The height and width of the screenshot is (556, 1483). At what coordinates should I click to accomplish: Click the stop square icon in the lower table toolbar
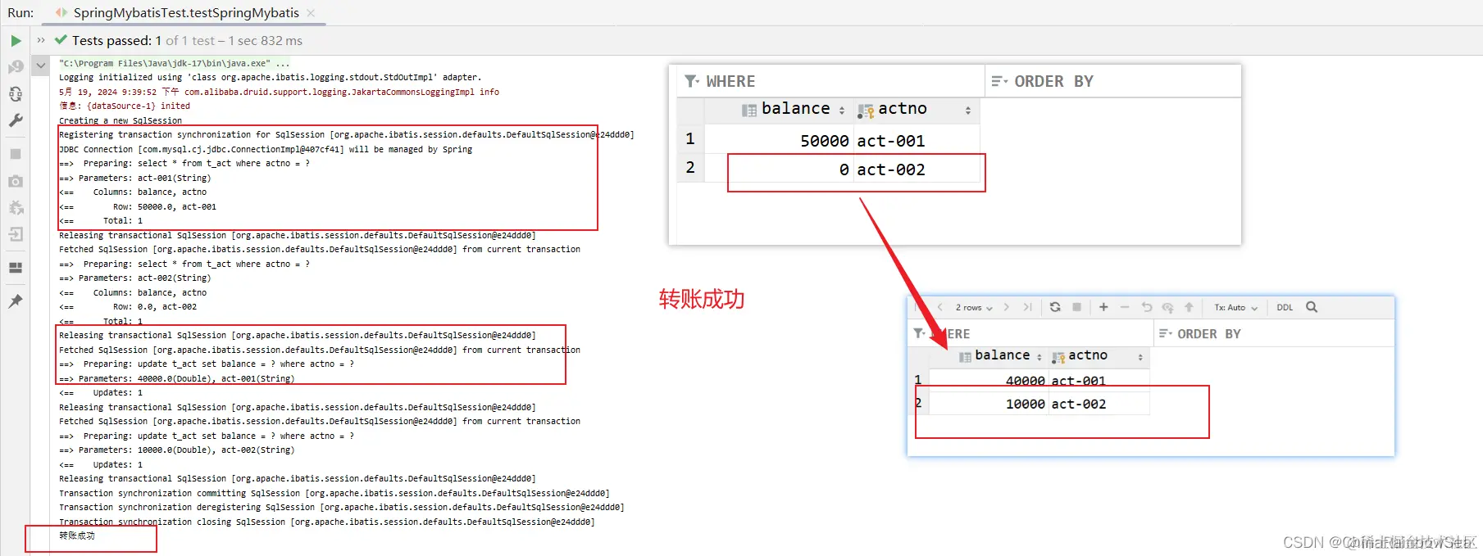1077,307
